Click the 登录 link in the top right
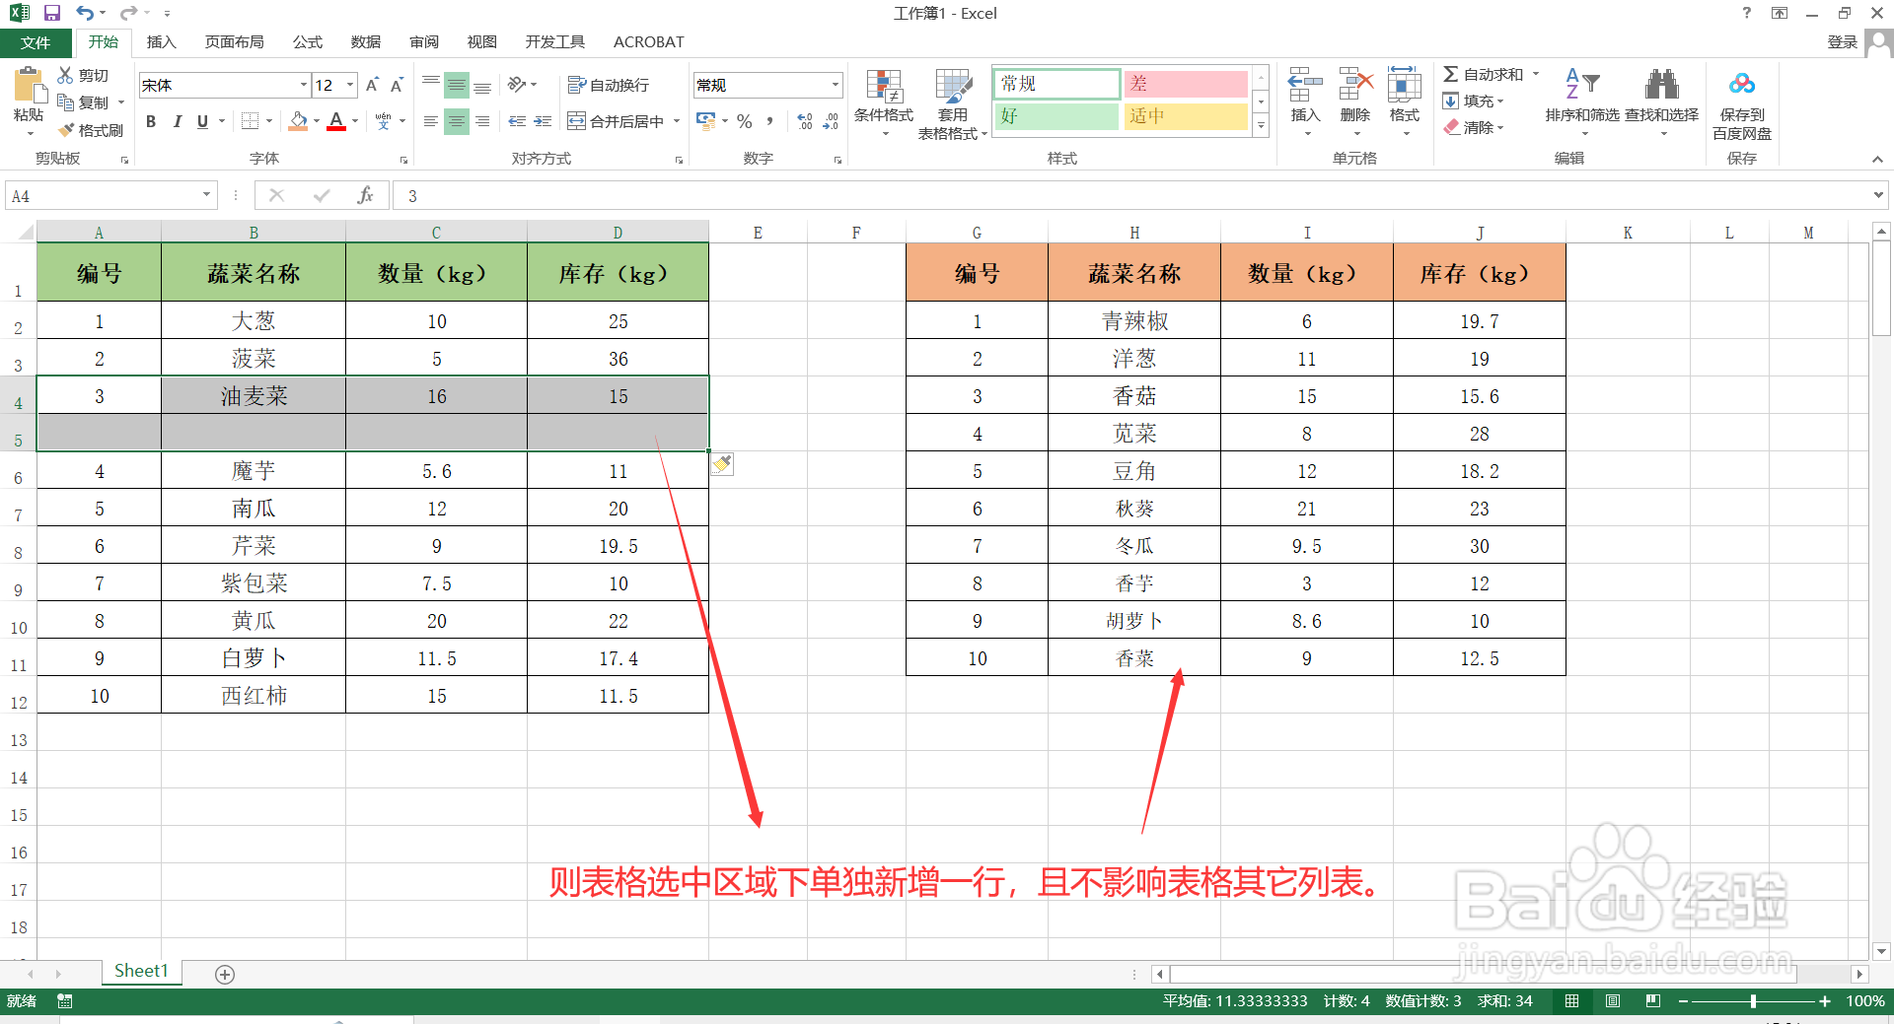Image resolution: width=1894 pixels, height=1024 pixels. point(1841,41)
